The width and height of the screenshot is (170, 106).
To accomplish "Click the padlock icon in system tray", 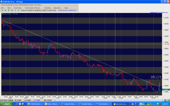I will [148, 104].
